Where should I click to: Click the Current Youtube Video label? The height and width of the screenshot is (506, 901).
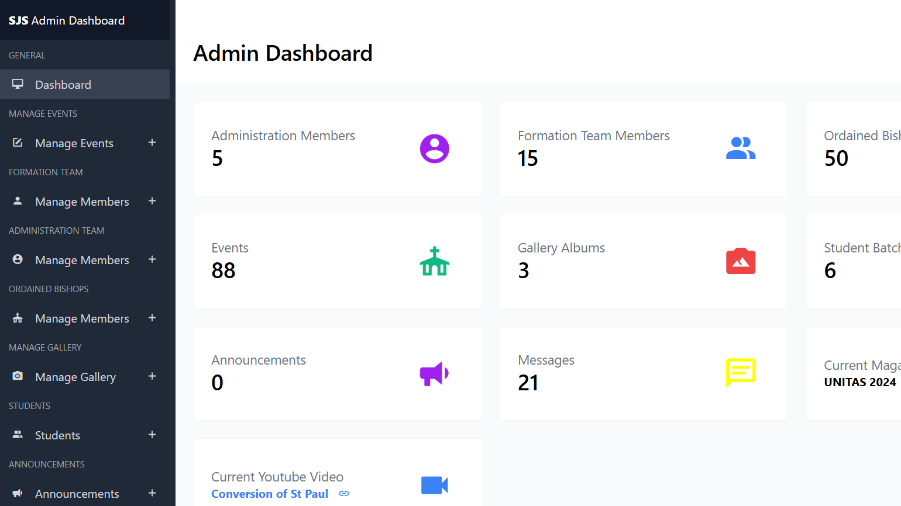pyautogui.click(x=277, y=477)
